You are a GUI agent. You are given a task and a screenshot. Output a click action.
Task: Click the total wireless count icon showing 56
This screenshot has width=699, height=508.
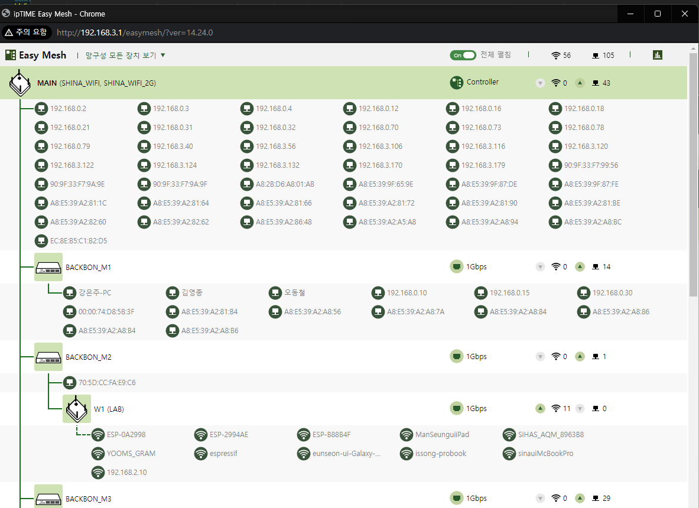click(555, 56)
